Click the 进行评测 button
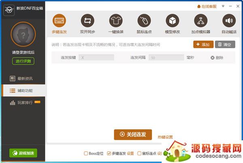243x163 pixels. click(23, 61)
